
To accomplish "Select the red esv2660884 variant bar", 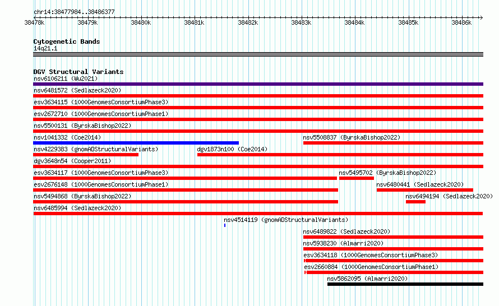I will 394,272.
